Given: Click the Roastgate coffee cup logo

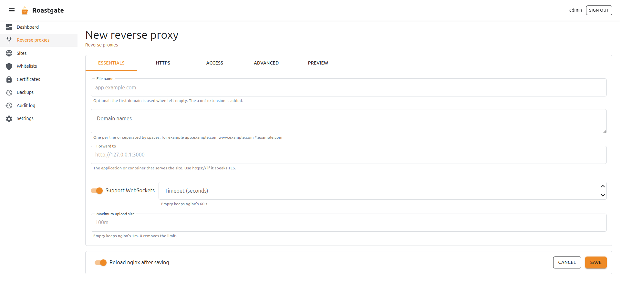Looking at the screenshot, I should (x=25, y=11).
